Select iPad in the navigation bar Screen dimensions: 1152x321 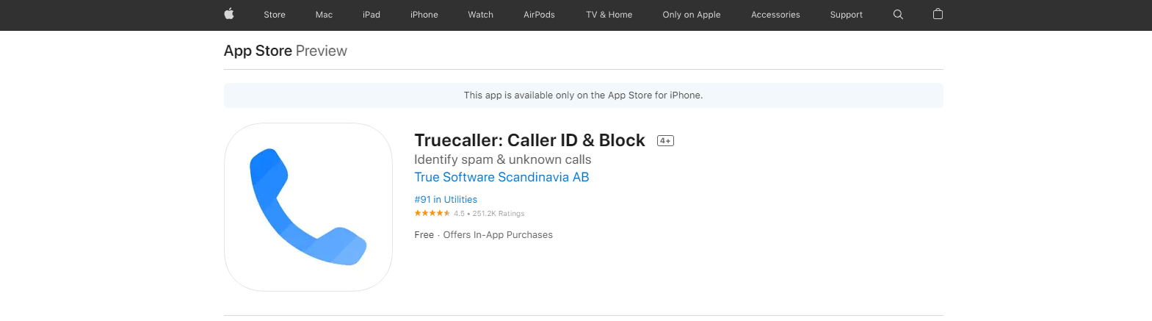point(372,15)
